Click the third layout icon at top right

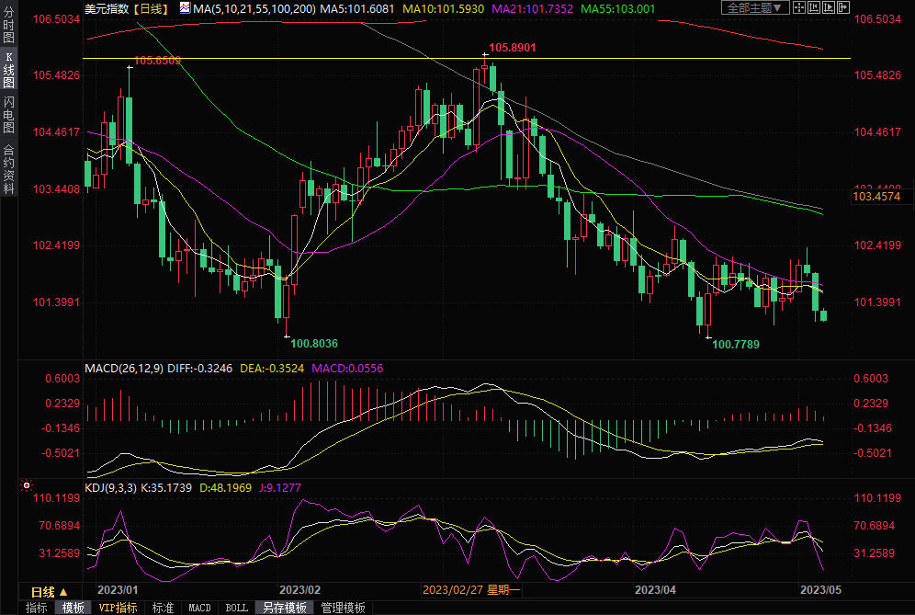[x=828, y=8]
